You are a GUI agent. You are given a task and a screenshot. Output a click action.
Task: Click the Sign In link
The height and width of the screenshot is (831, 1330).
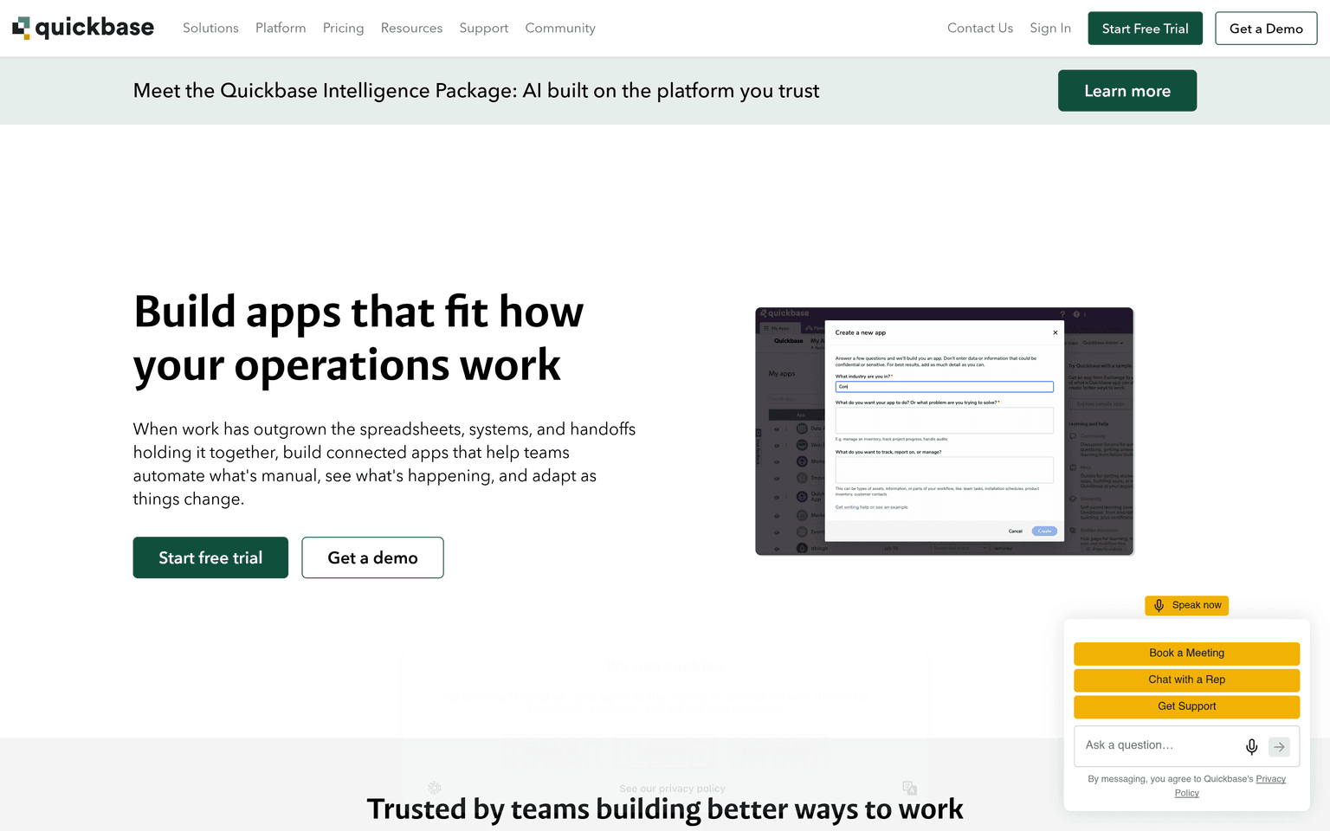(x=1050, y=28)
